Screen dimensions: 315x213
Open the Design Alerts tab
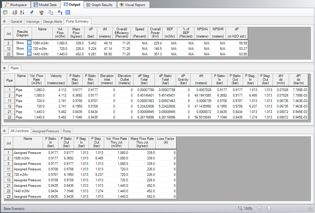tap(52, 22)
